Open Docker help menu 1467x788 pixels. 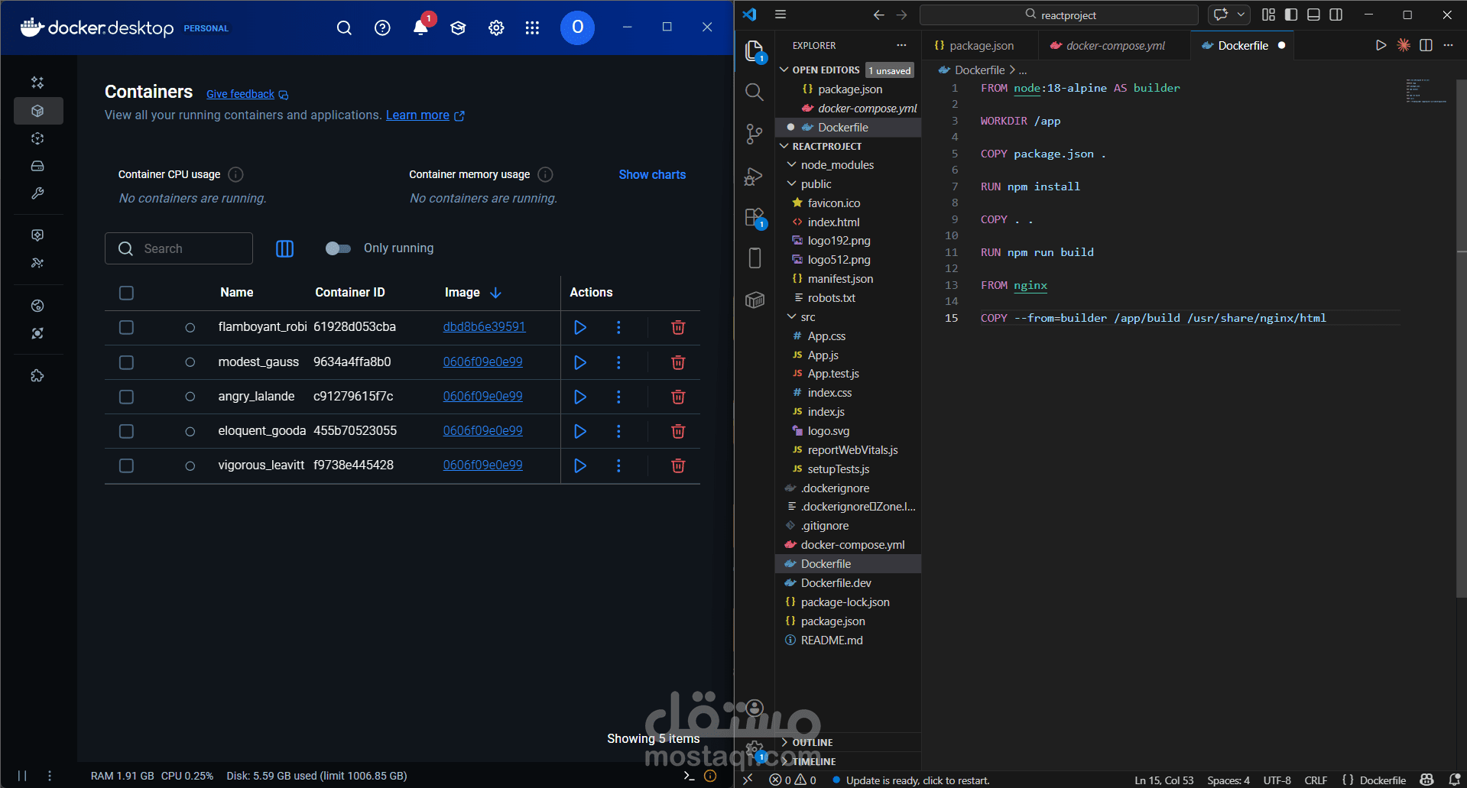pos(382,28)
